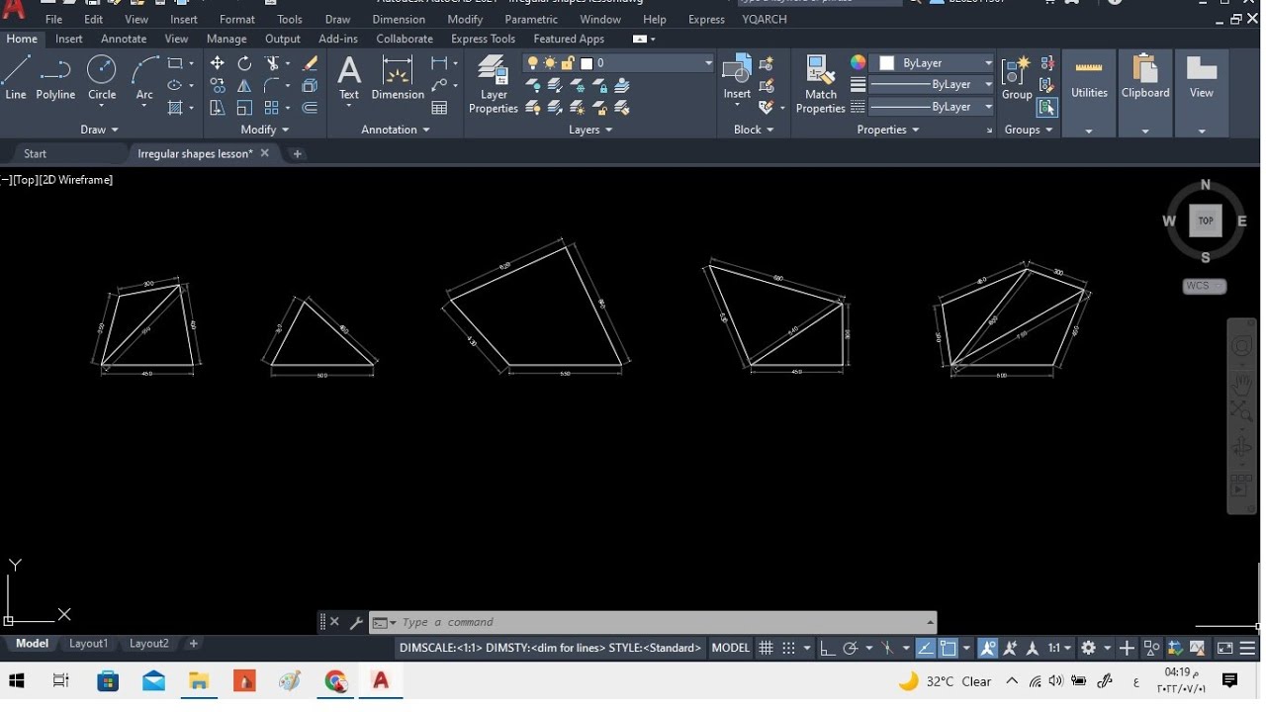Select the Hatch tool
This screenshot has height=712, width=1266.
(175, 108)
